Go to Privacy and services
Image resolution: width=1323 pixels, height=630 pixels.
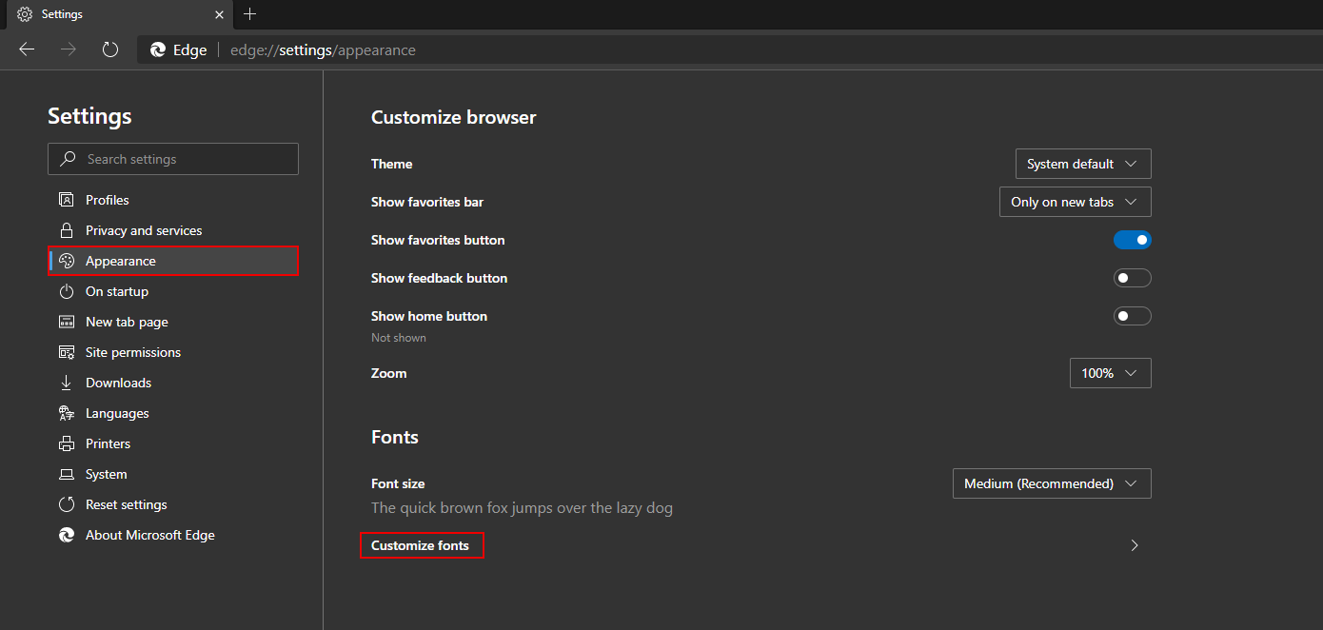pyautogui.click(x=173, y=230)
